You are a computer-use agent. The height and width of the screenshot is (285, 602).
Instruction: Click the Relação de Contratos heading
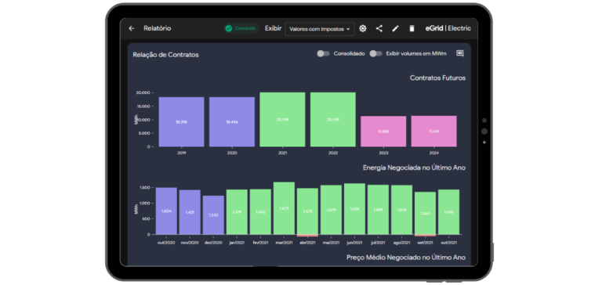pos(166,55)
